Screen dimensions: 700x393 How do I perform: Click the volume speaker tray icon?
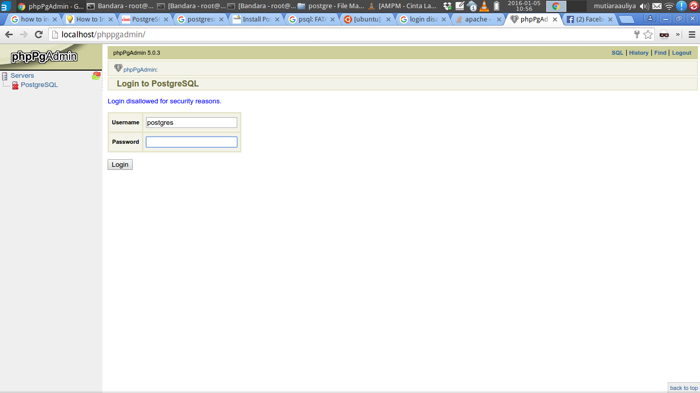(x=644, y=6)
